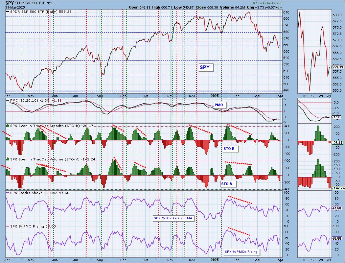Click the Feb label on bottom time axis
This screenshot has height=263, width=345.
click(236, 260)
